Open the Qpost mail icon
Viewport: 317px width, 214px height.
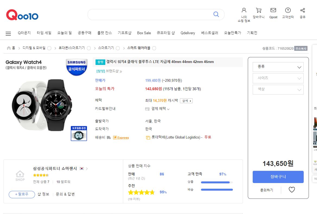pyautogui.click(x=273, y=10)
